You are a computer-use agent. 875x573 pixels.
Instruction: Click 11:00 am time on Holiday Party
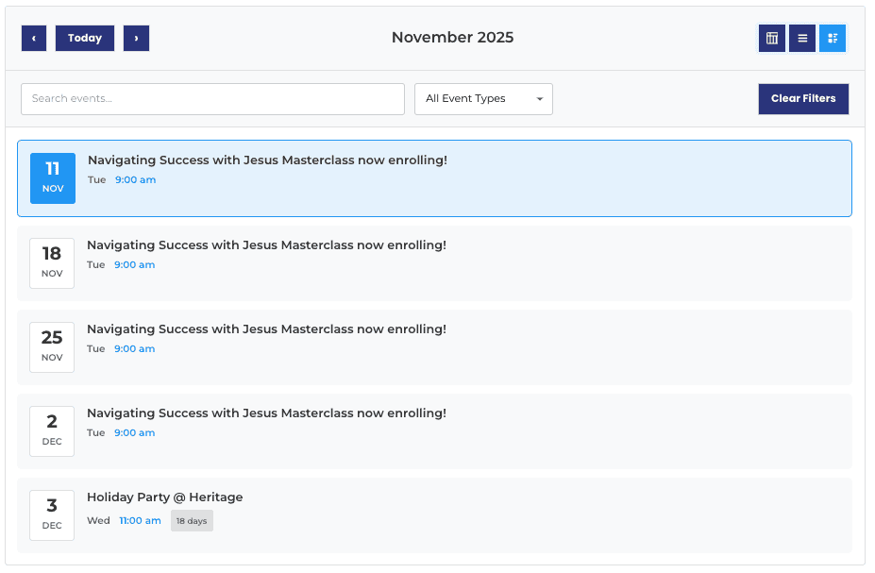click(x=140, y=521)
